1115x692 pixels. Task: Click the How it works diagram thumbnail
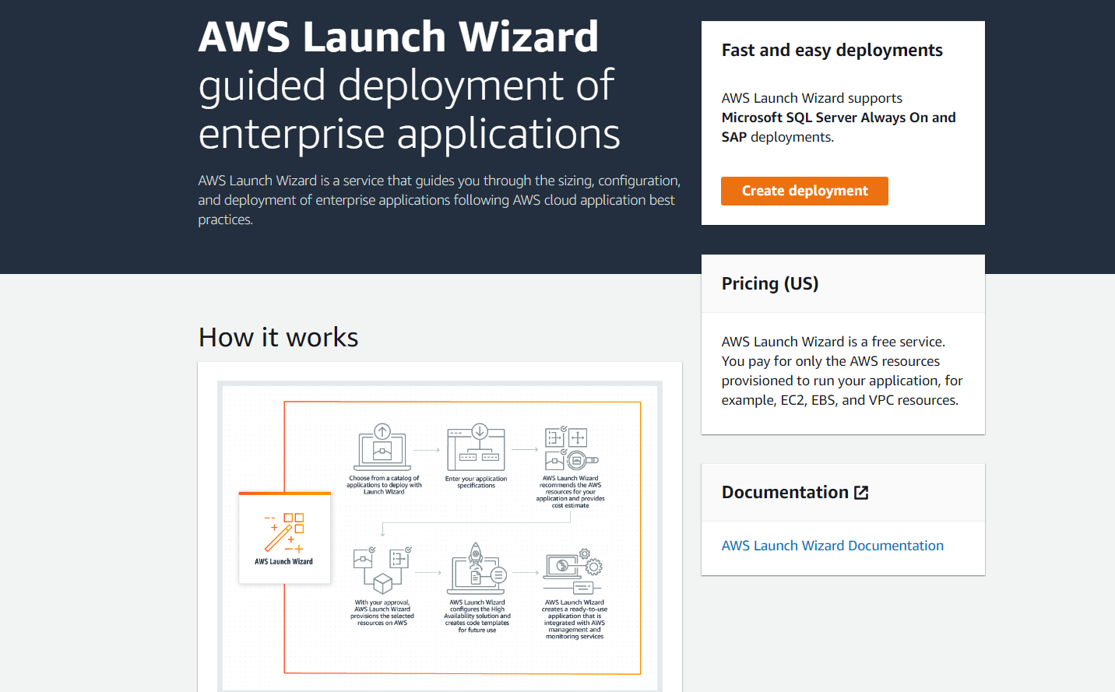click(x=440, y=537)
